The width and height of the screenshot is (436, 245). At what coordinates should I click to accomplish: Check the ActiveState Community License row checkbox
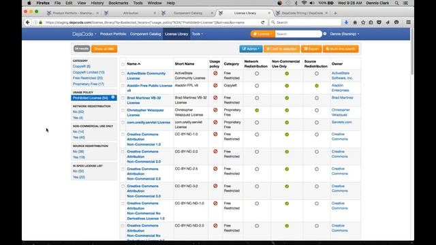pyautogui.click(x=123, y=73)
